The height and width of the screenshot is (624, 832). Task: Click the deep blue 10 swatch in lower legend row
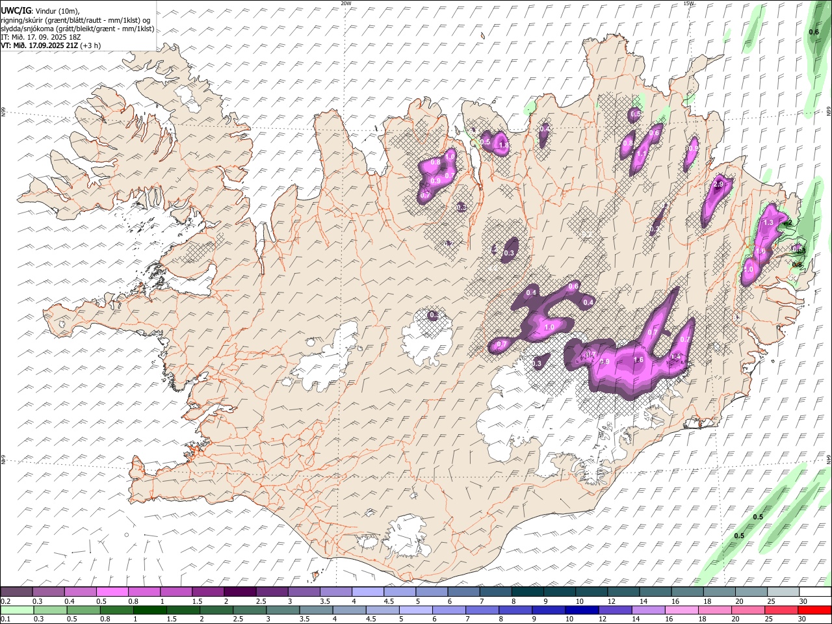point(581,610)
